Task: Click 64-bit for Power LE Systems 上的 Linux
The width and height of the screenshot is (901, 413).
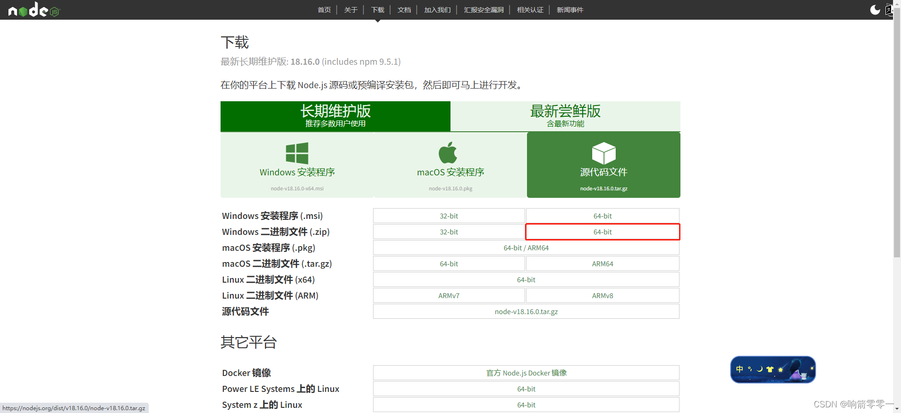Action: click(x=526, y=389)
